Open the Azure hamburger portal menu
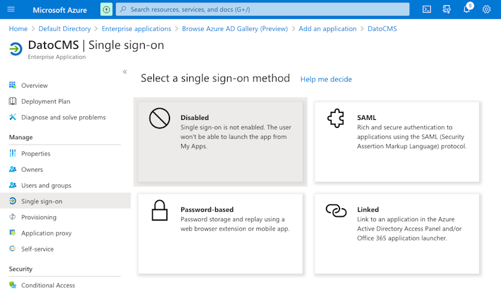501x296 pixels. (11, 9)
